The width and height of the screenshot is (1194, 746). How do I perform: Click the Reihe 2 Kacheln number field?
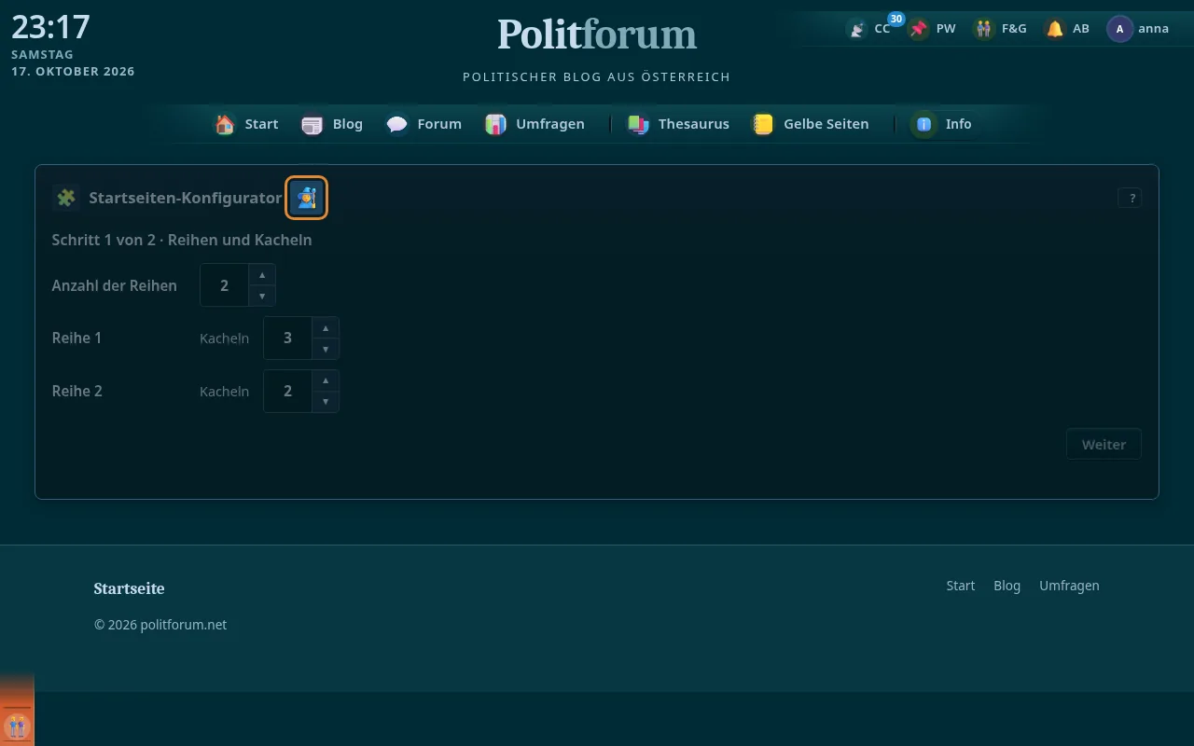(x=288, y=392)
